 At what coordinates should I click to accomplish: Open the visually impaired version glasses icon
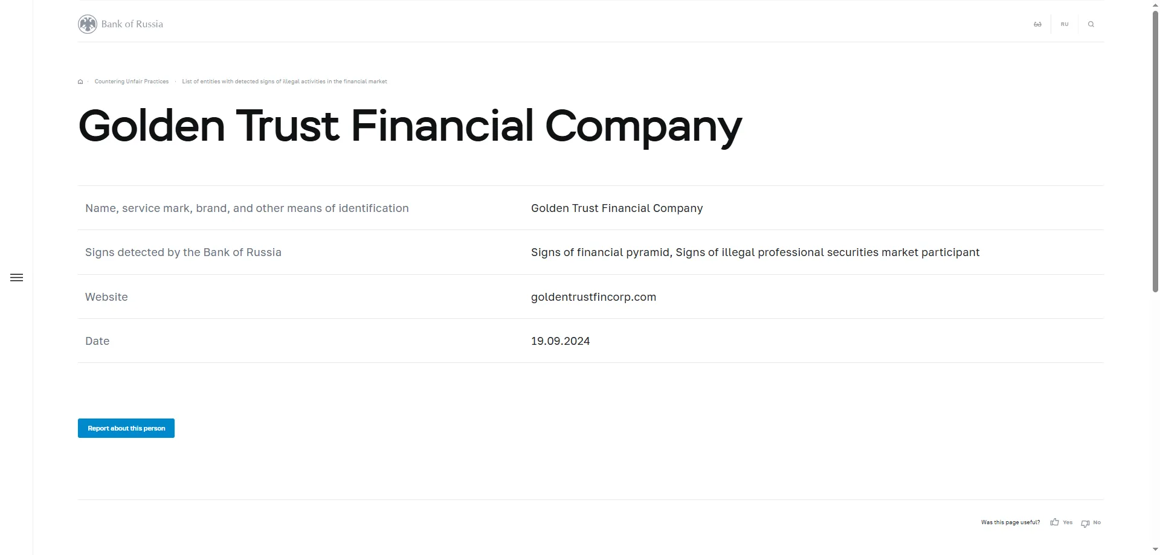(x=1037, y=24)
